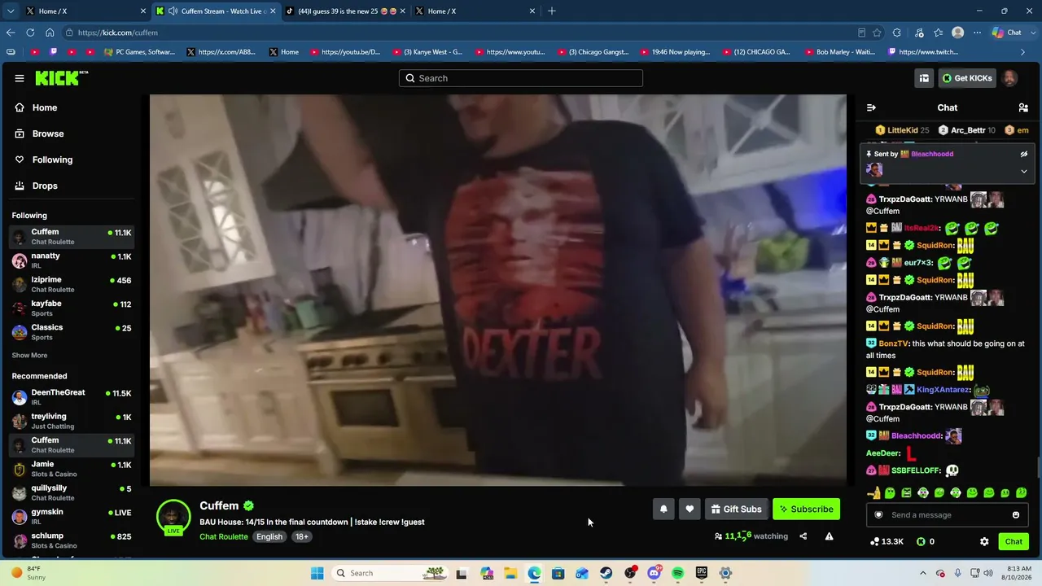
Task: Open chat users list icon
Action: (x=1023, y=107)
